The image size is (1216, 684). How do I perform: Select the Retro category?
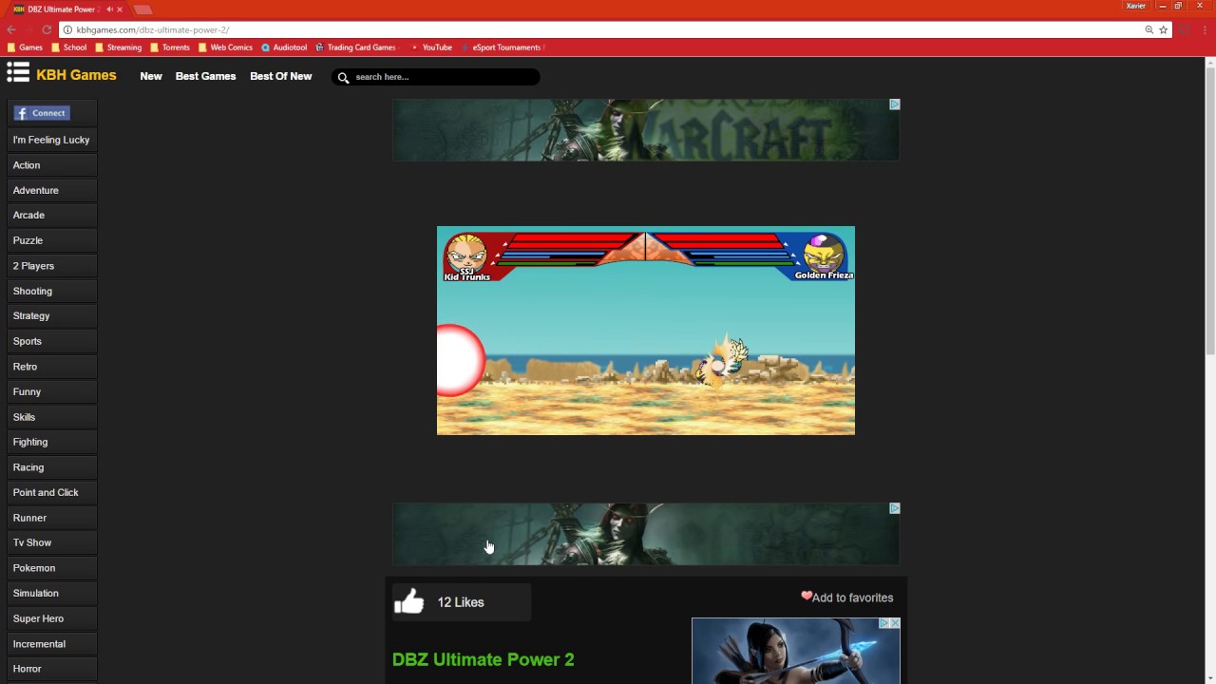(51, 367)
